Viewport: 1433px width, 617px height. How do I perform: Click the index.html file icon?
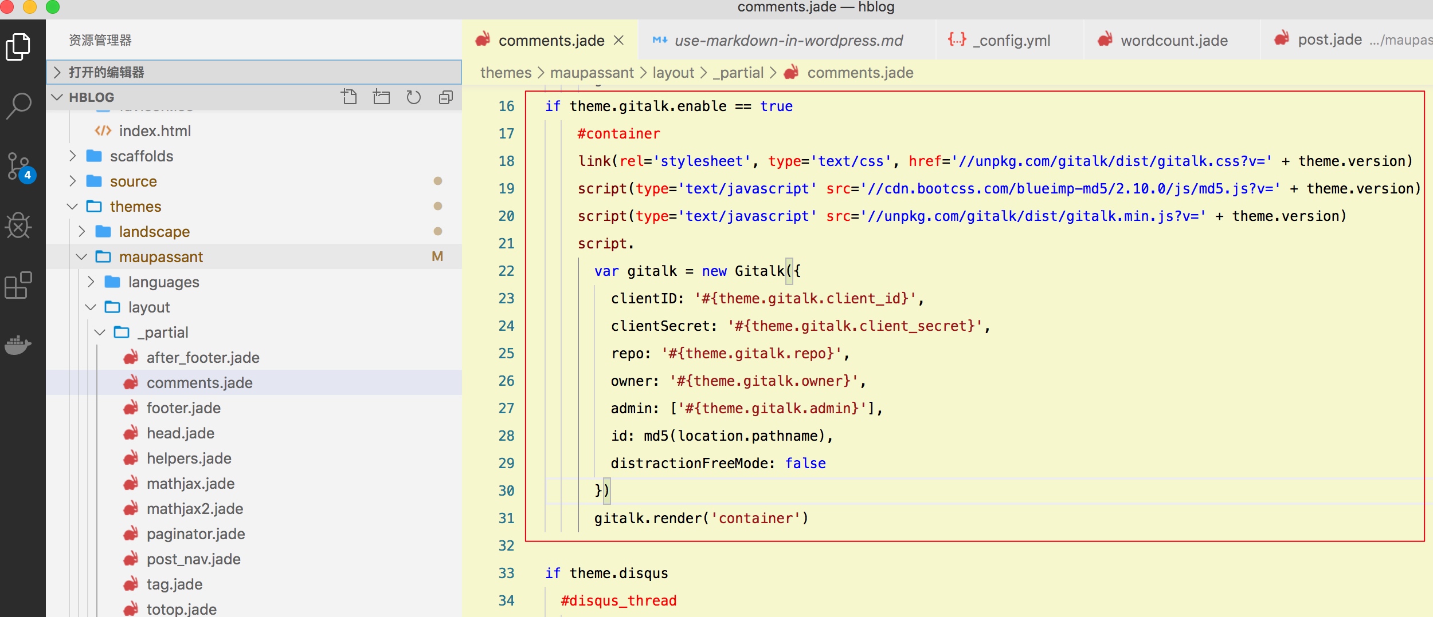click(x=103, y=131)
